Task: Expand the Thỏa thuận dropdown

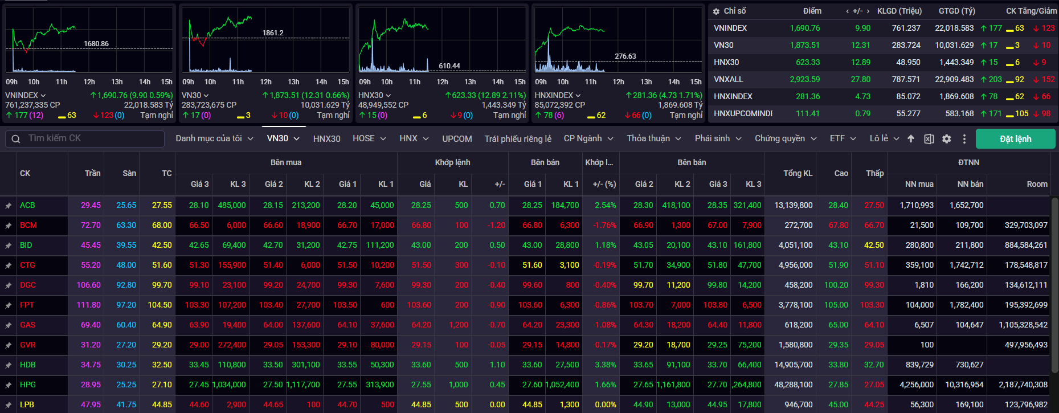Action: (x=654, y=138)
